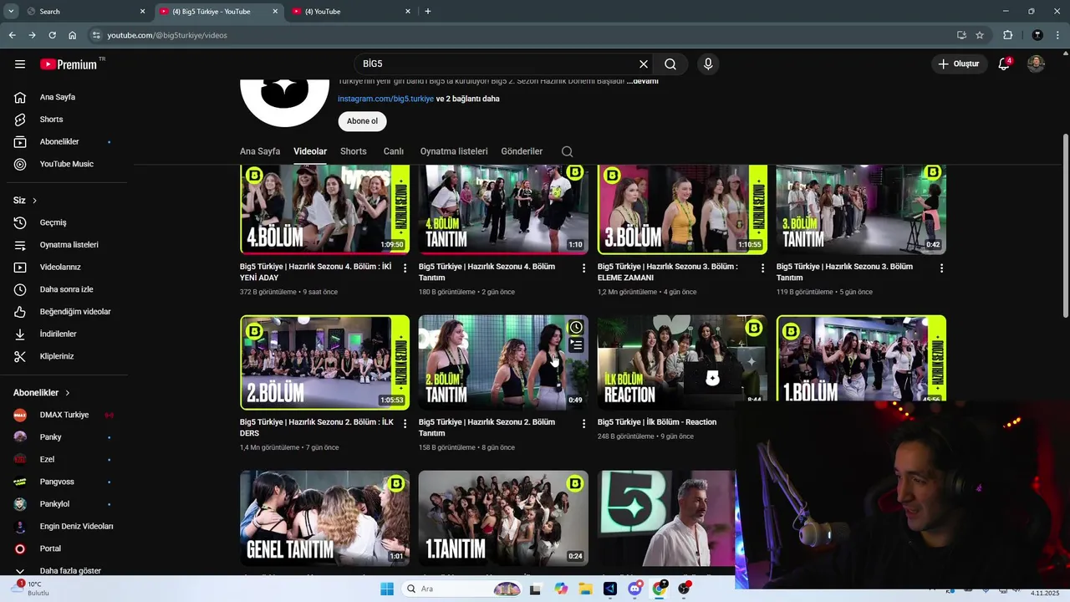Open Engin Deniz Videoları subscription
The width and height of the screenshot is (1070, 602).
click(x=64, y=527)
